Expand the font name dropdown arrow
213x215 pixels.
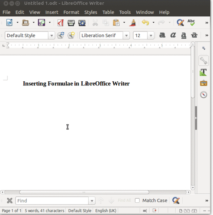126,36
